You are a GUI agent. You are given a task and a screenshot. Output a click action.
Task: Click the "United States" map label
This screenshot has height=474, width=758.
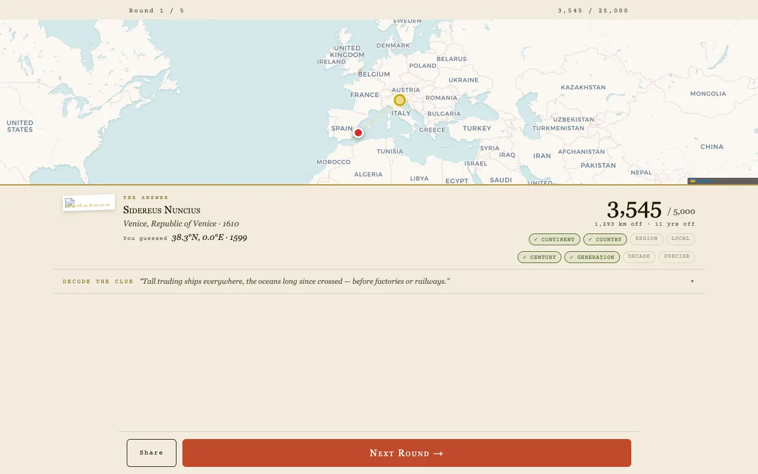[20, 126]
